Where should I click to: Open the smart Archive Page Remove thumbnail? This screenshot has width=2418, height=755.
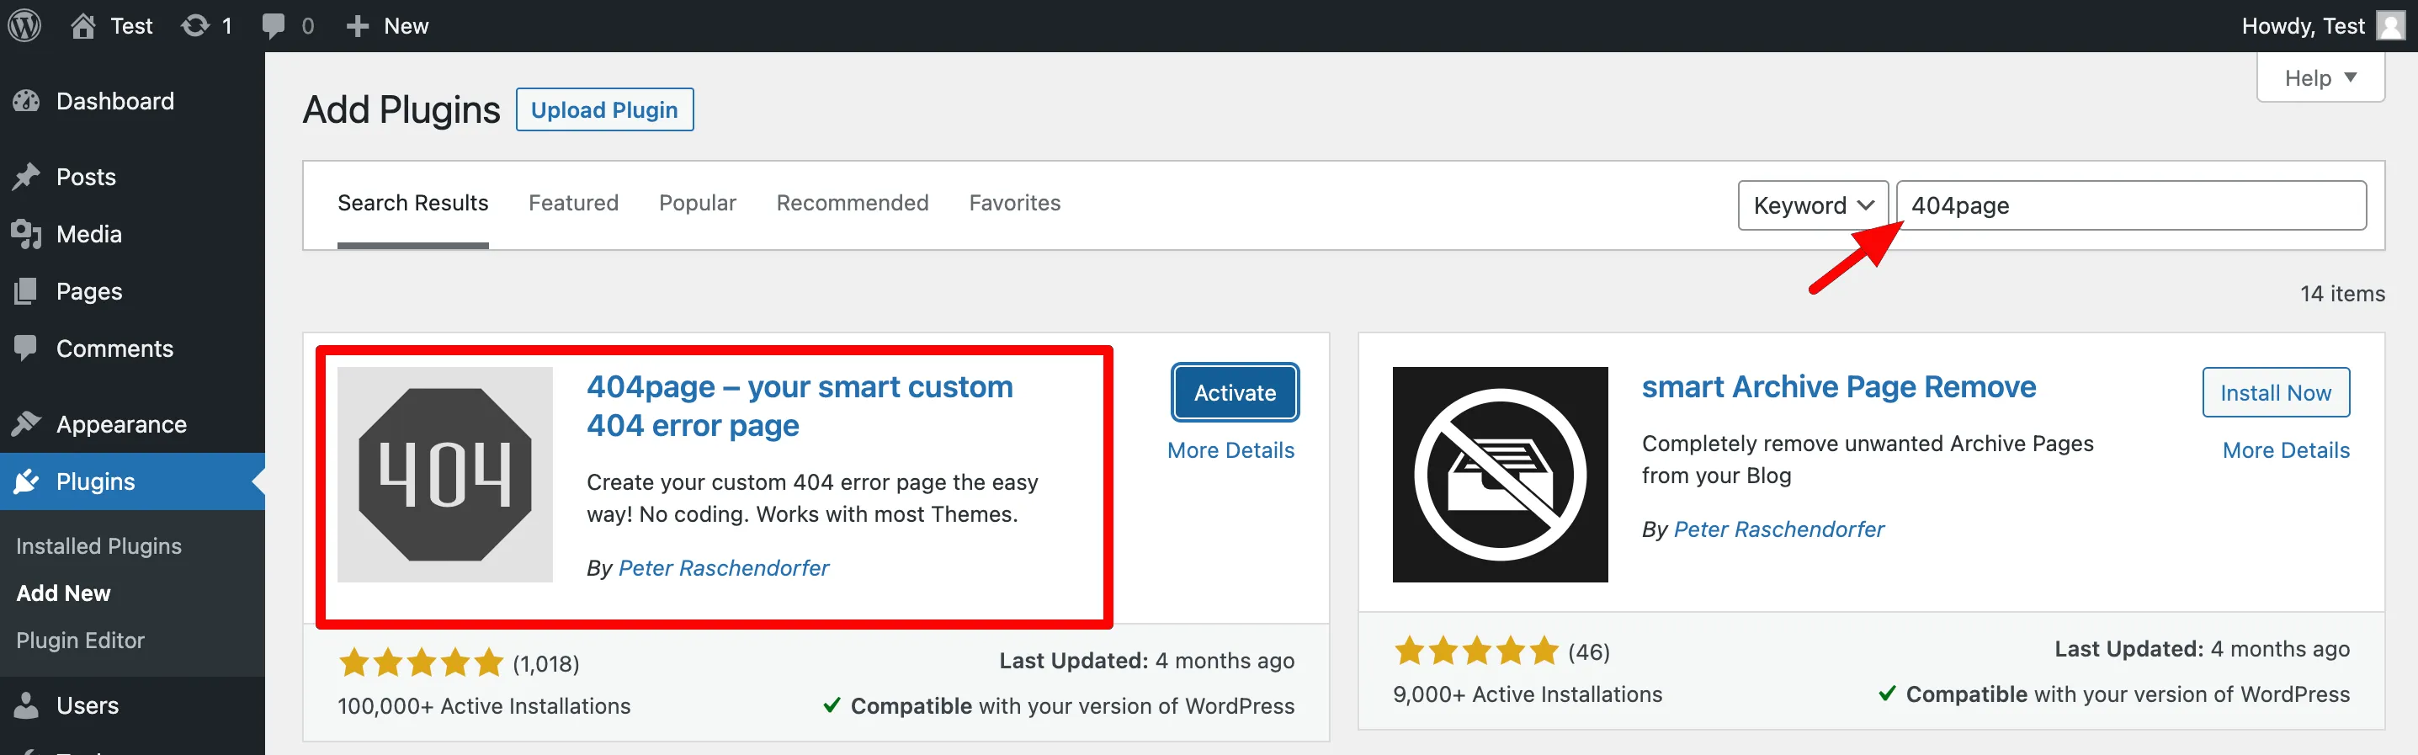pos(1500,474)
